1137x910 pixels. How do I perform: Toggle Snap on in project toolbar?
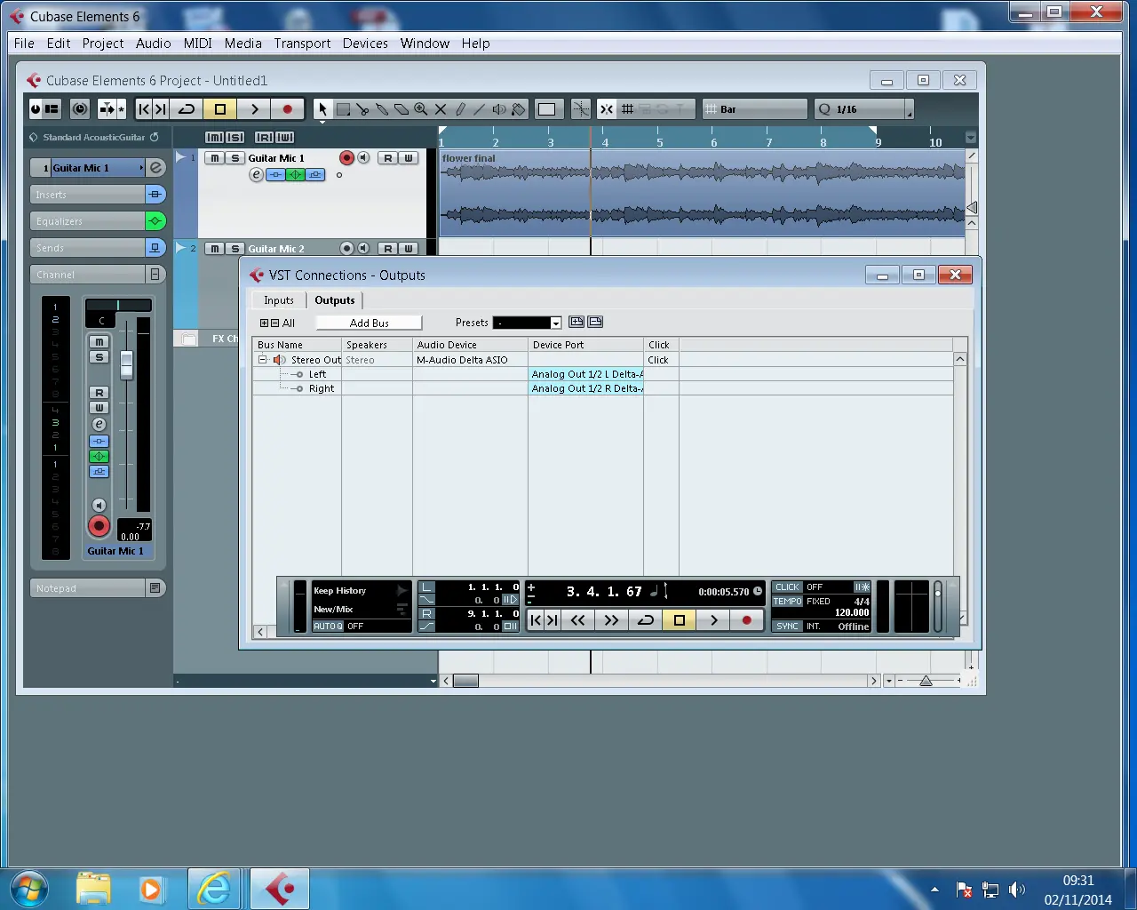coord(606,109)
